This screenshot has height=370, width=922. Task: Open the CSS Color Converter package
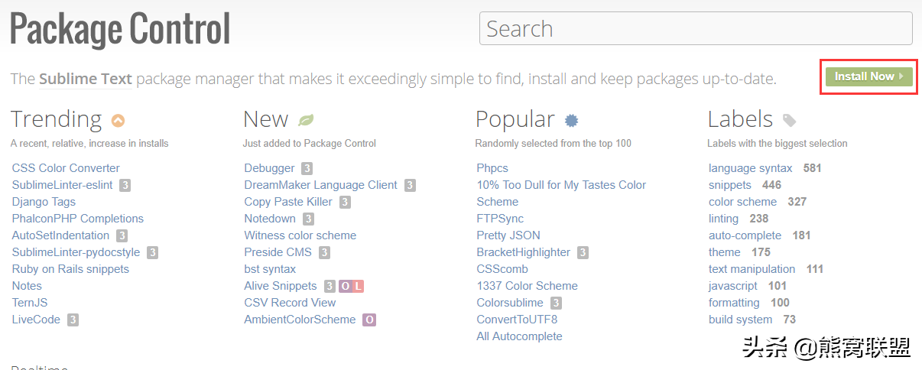point(66,168)
